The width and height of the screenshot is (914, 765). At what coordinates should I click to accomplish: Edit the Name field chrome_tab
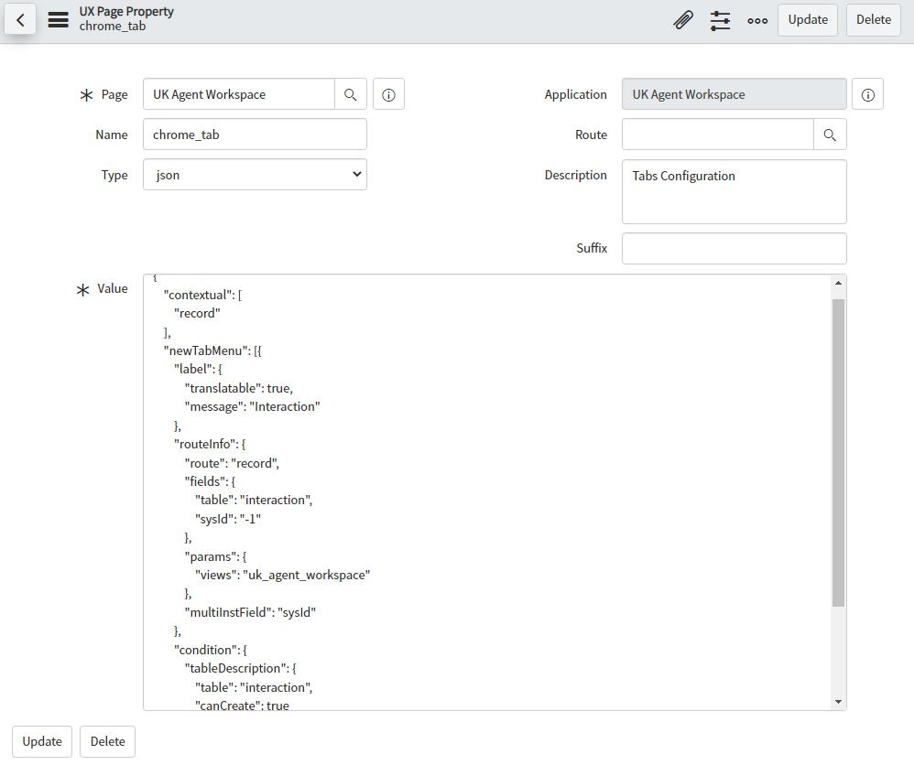[255, 135]
